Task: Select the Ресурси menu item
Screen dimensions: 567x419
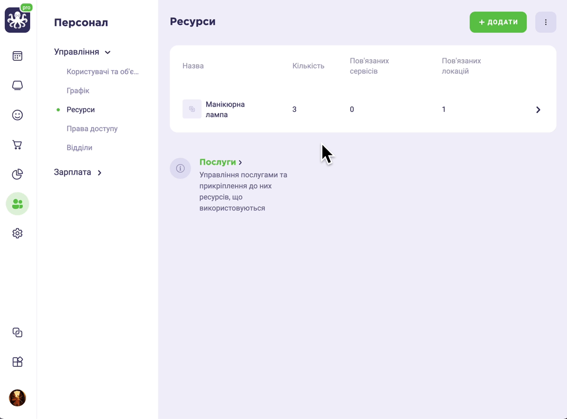Action: 80,110
